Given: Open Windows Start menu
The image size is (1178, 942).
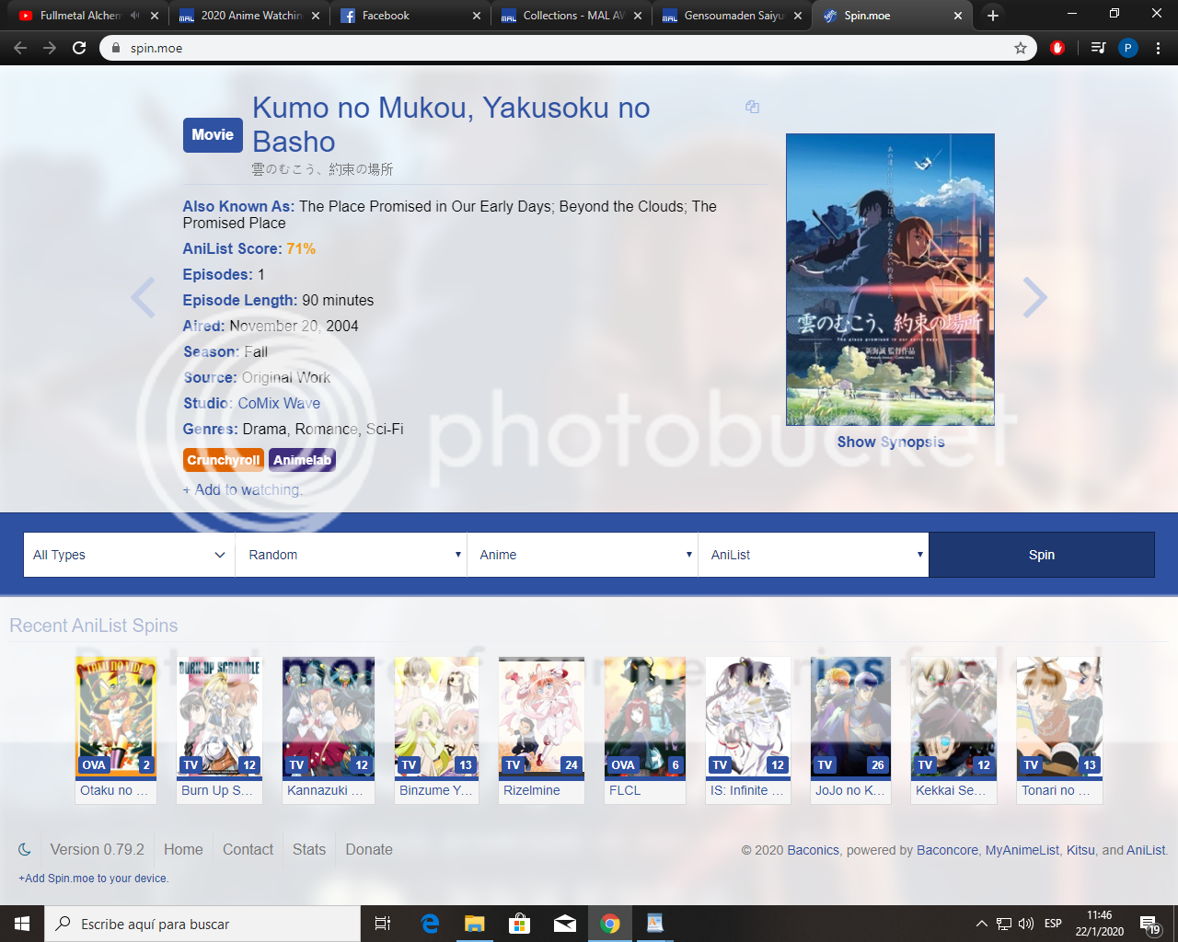Looking at the screenshot, I should 22,924.
